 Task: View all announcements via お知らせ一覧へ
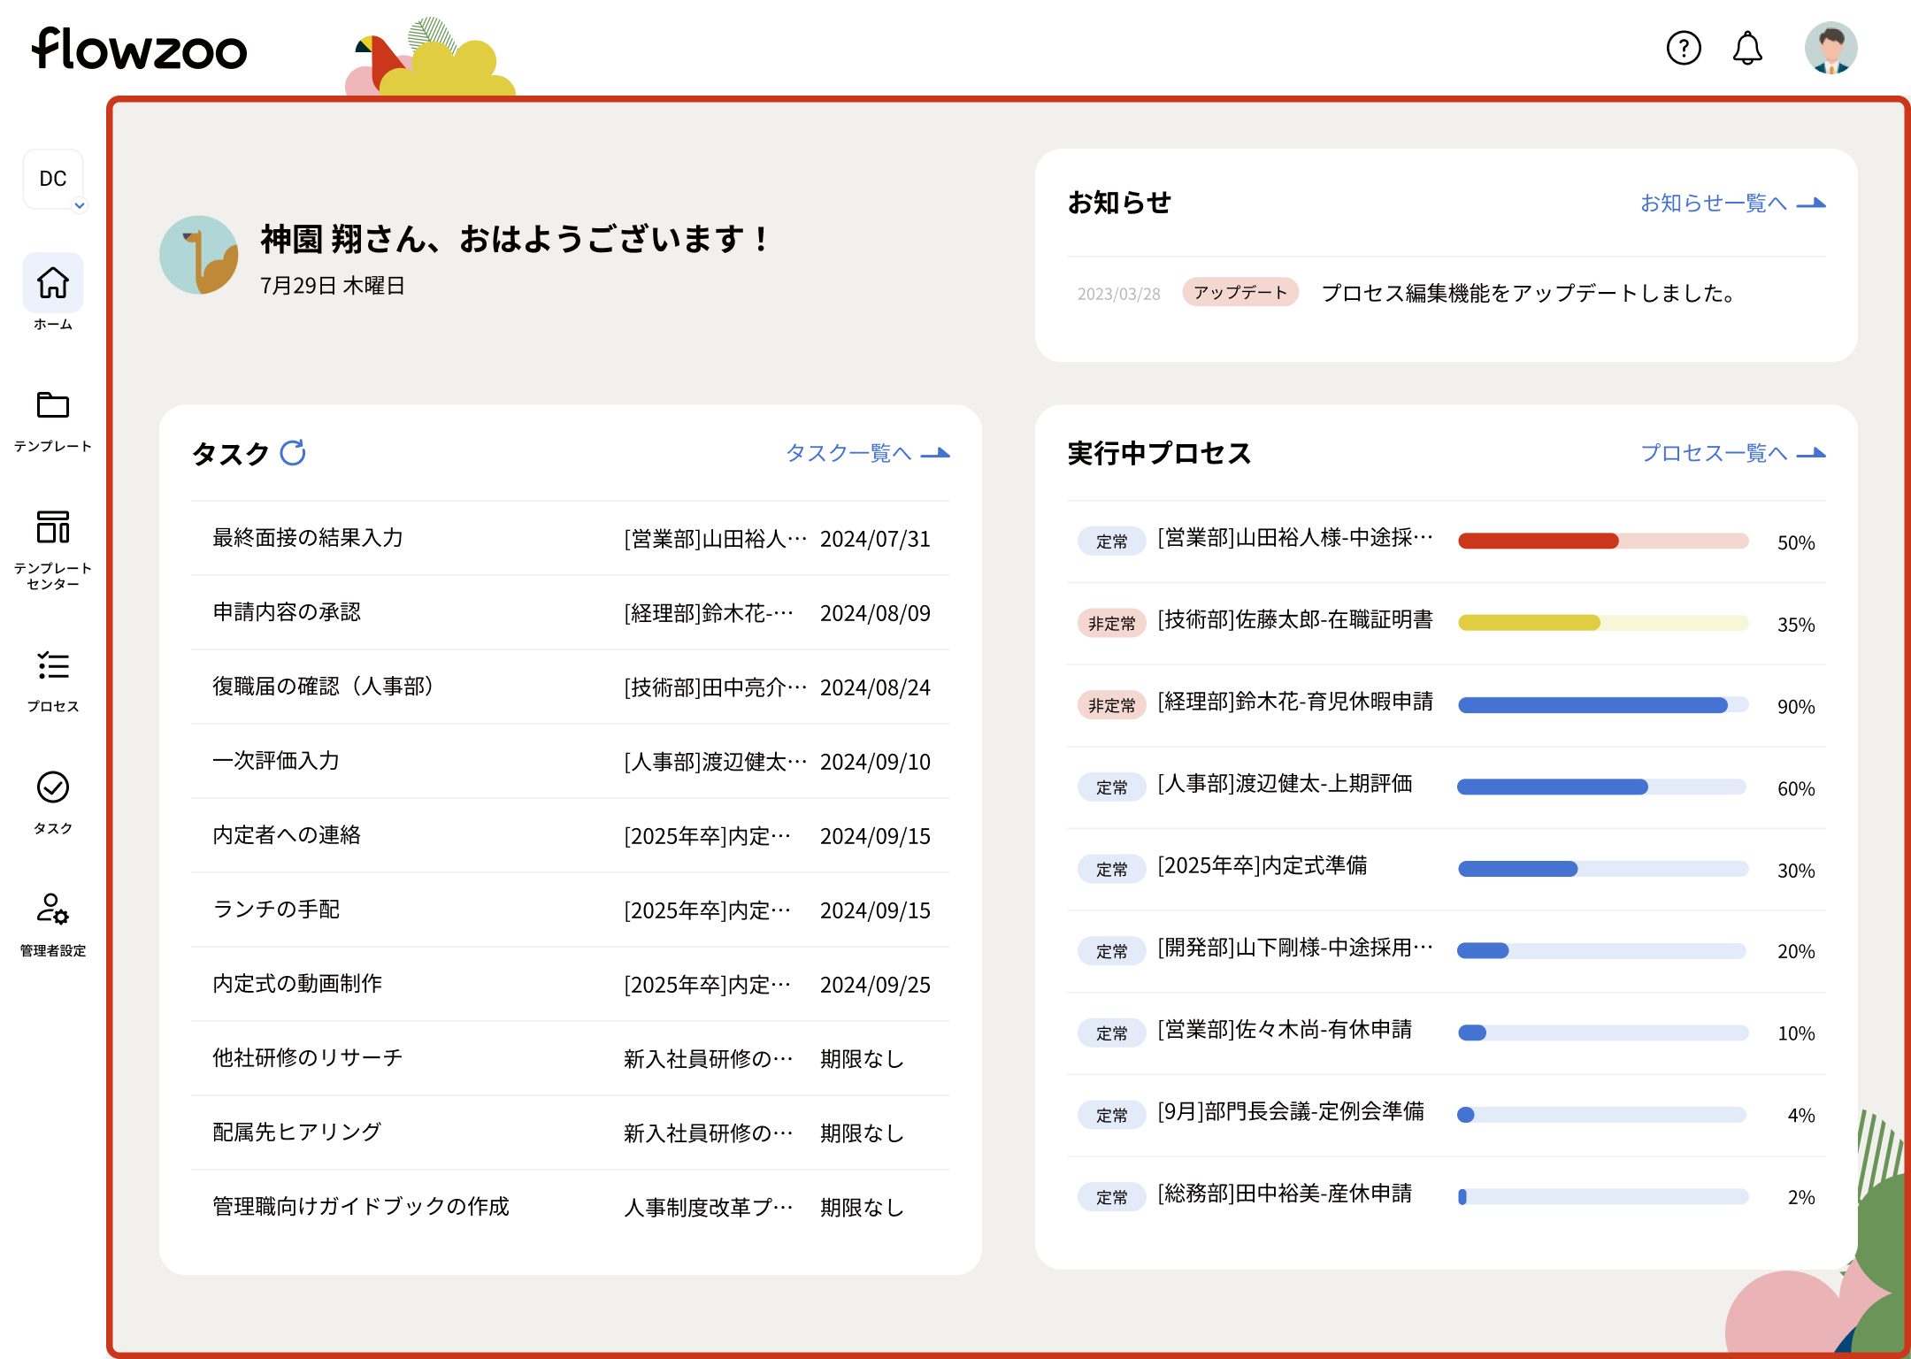[1715, 202]
